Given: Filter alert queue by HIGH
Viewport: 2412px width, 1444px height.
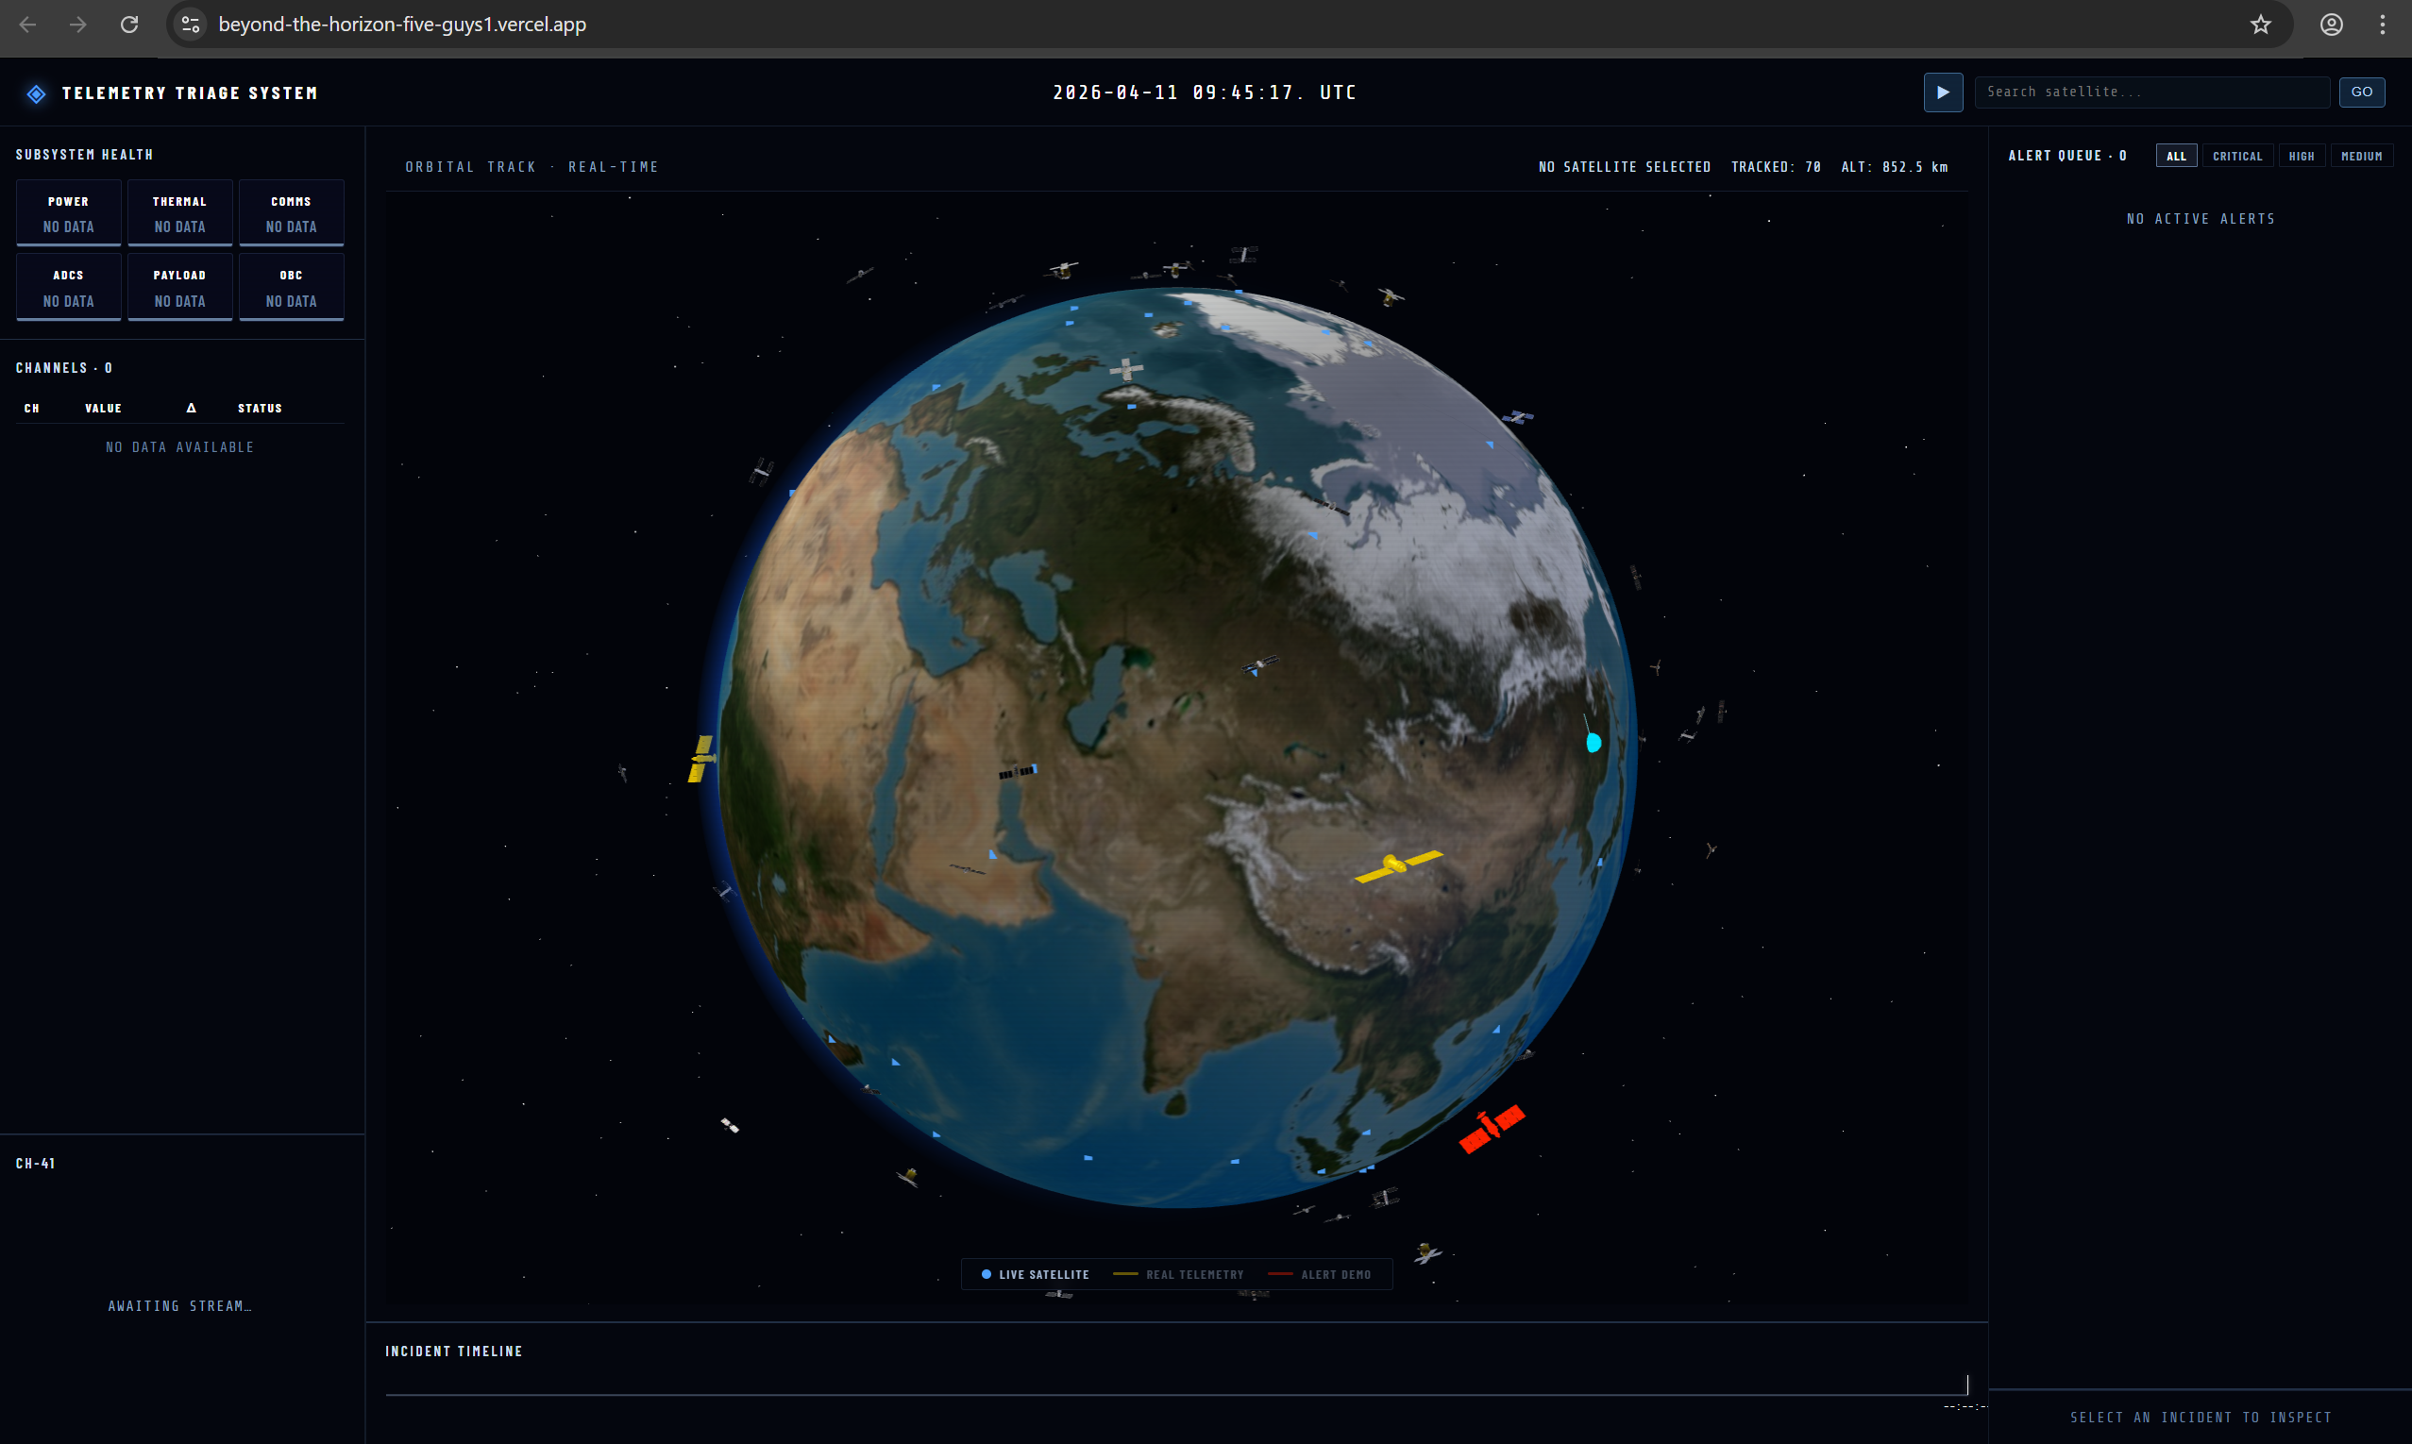Looking at the screenshot, I should click(2302, 156).
